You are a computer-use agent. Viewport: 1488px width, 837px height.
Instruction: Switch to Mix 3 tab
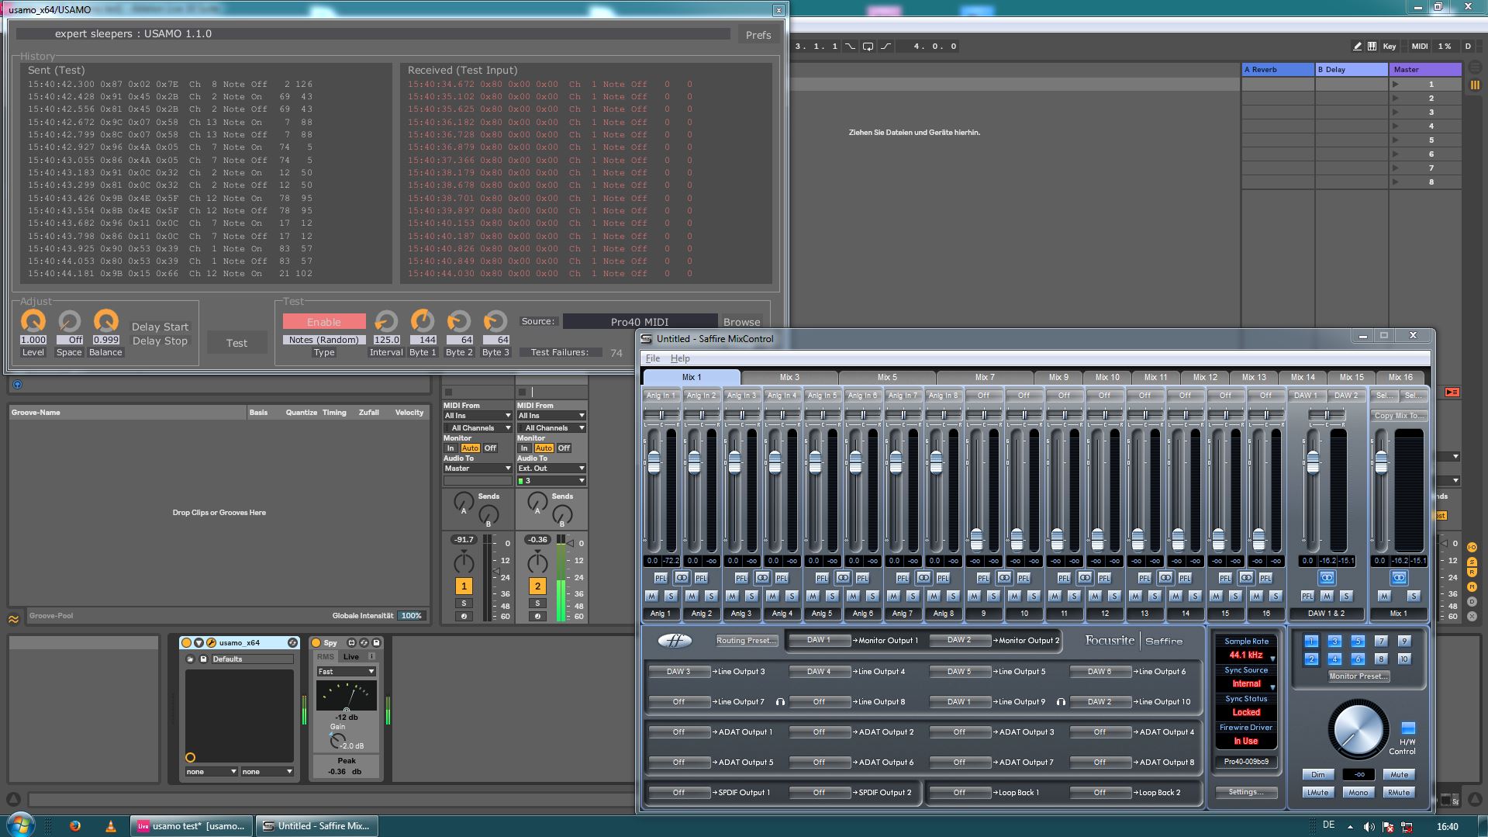pyautogui.click(x=789, y=377)
